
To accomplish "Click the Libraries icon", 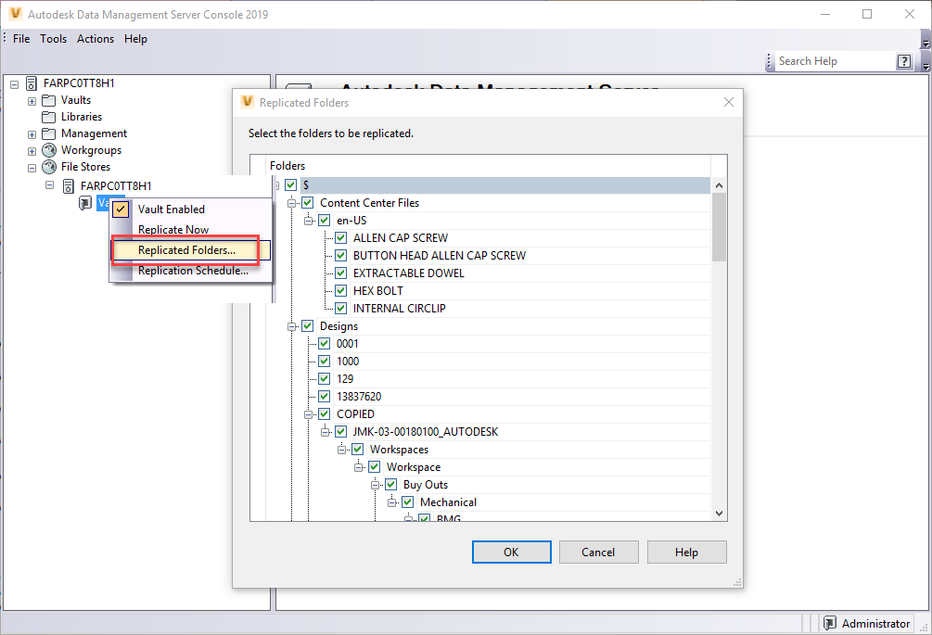I will point(47,116).
